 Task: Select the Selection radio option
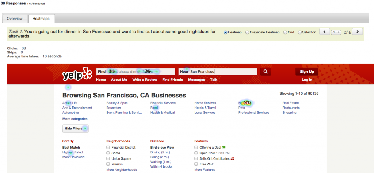(300, 32)
